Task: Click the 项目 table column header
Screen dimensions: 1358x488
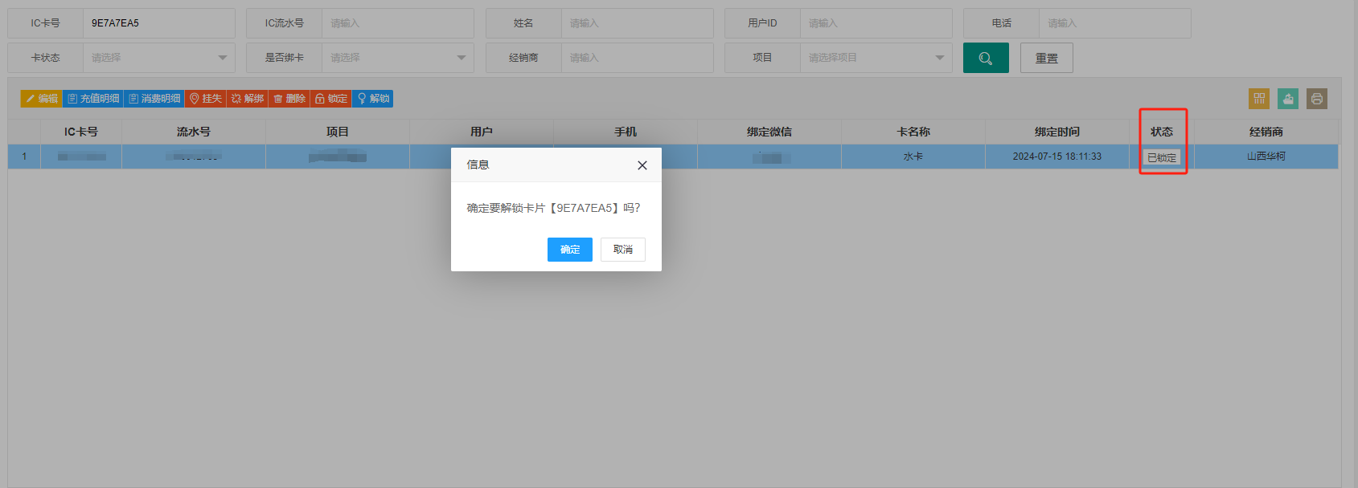Action: [x=338, y=132]
